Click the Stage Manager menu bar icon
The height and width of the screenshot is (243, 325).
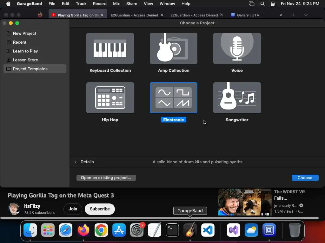point(251,4)
